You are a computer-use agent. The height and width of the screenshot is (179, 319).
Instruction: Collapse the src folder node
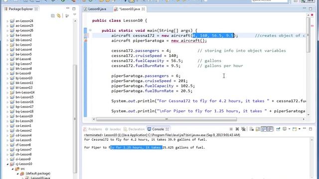(x=12, y=169)
